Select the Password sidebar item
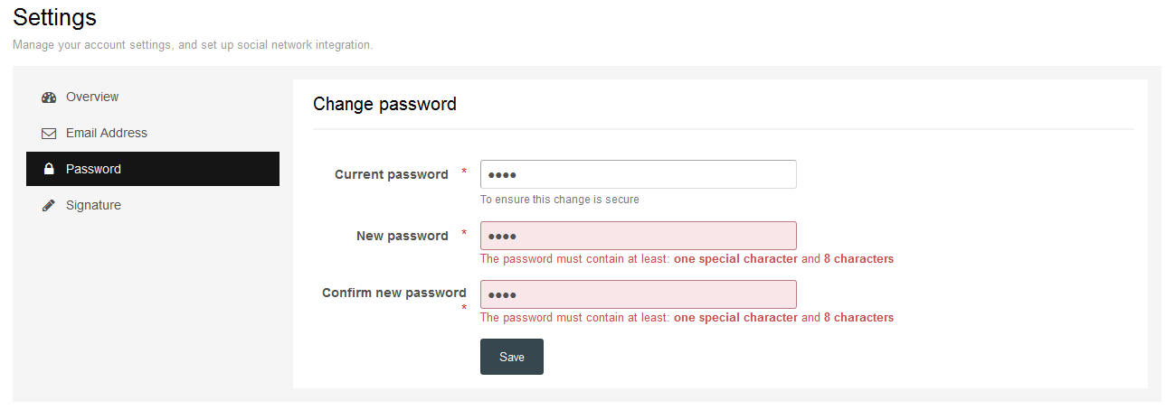The width and height of the screenshot is (1175, 419). pos(153,169)
